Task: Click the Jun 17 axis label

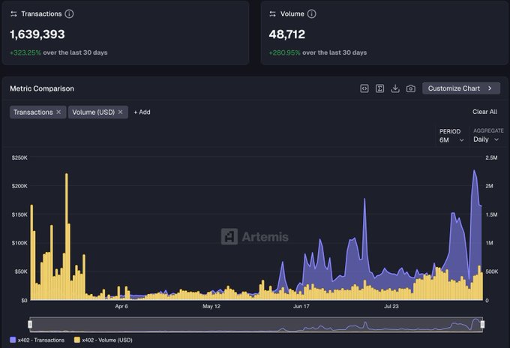Action: pyautogui.click(x=301, y=306)
